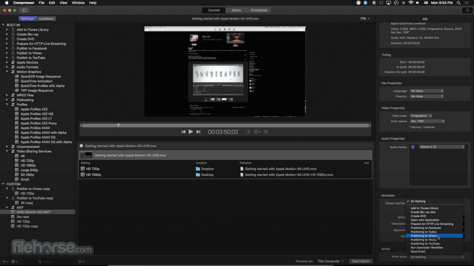Expand the MPEG Files group
Image resolution: width=474 pixels, height=266 pixels.
pyautogui.click(x=7, y=95)
